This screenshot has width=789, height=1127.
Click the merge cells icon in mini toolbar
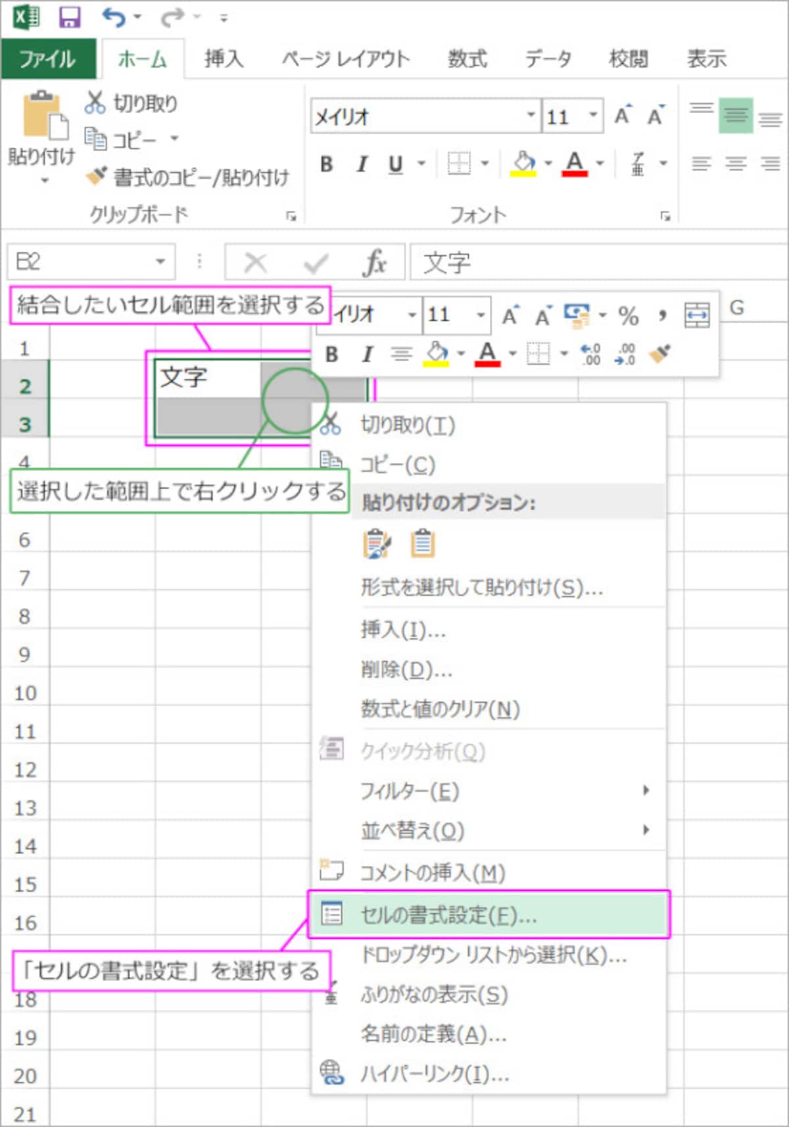697,315
